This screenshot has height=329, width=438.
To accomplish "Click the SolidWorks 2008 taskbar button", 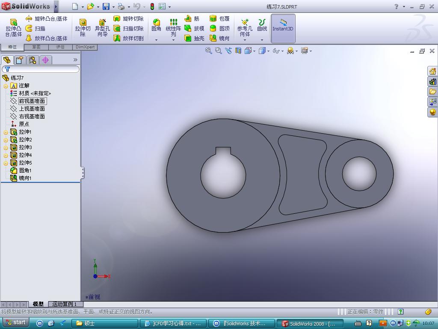I will (x=310, y=323).
